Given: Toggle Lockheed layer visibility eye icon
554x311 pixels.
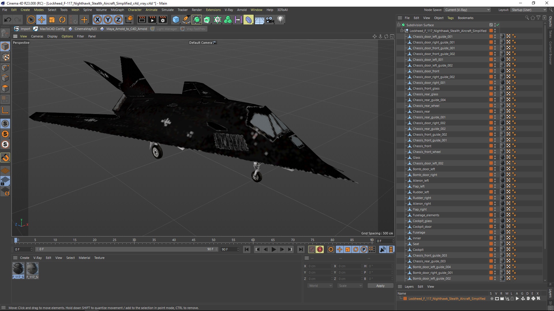Looking at the screenshot, I should [497, 299].
